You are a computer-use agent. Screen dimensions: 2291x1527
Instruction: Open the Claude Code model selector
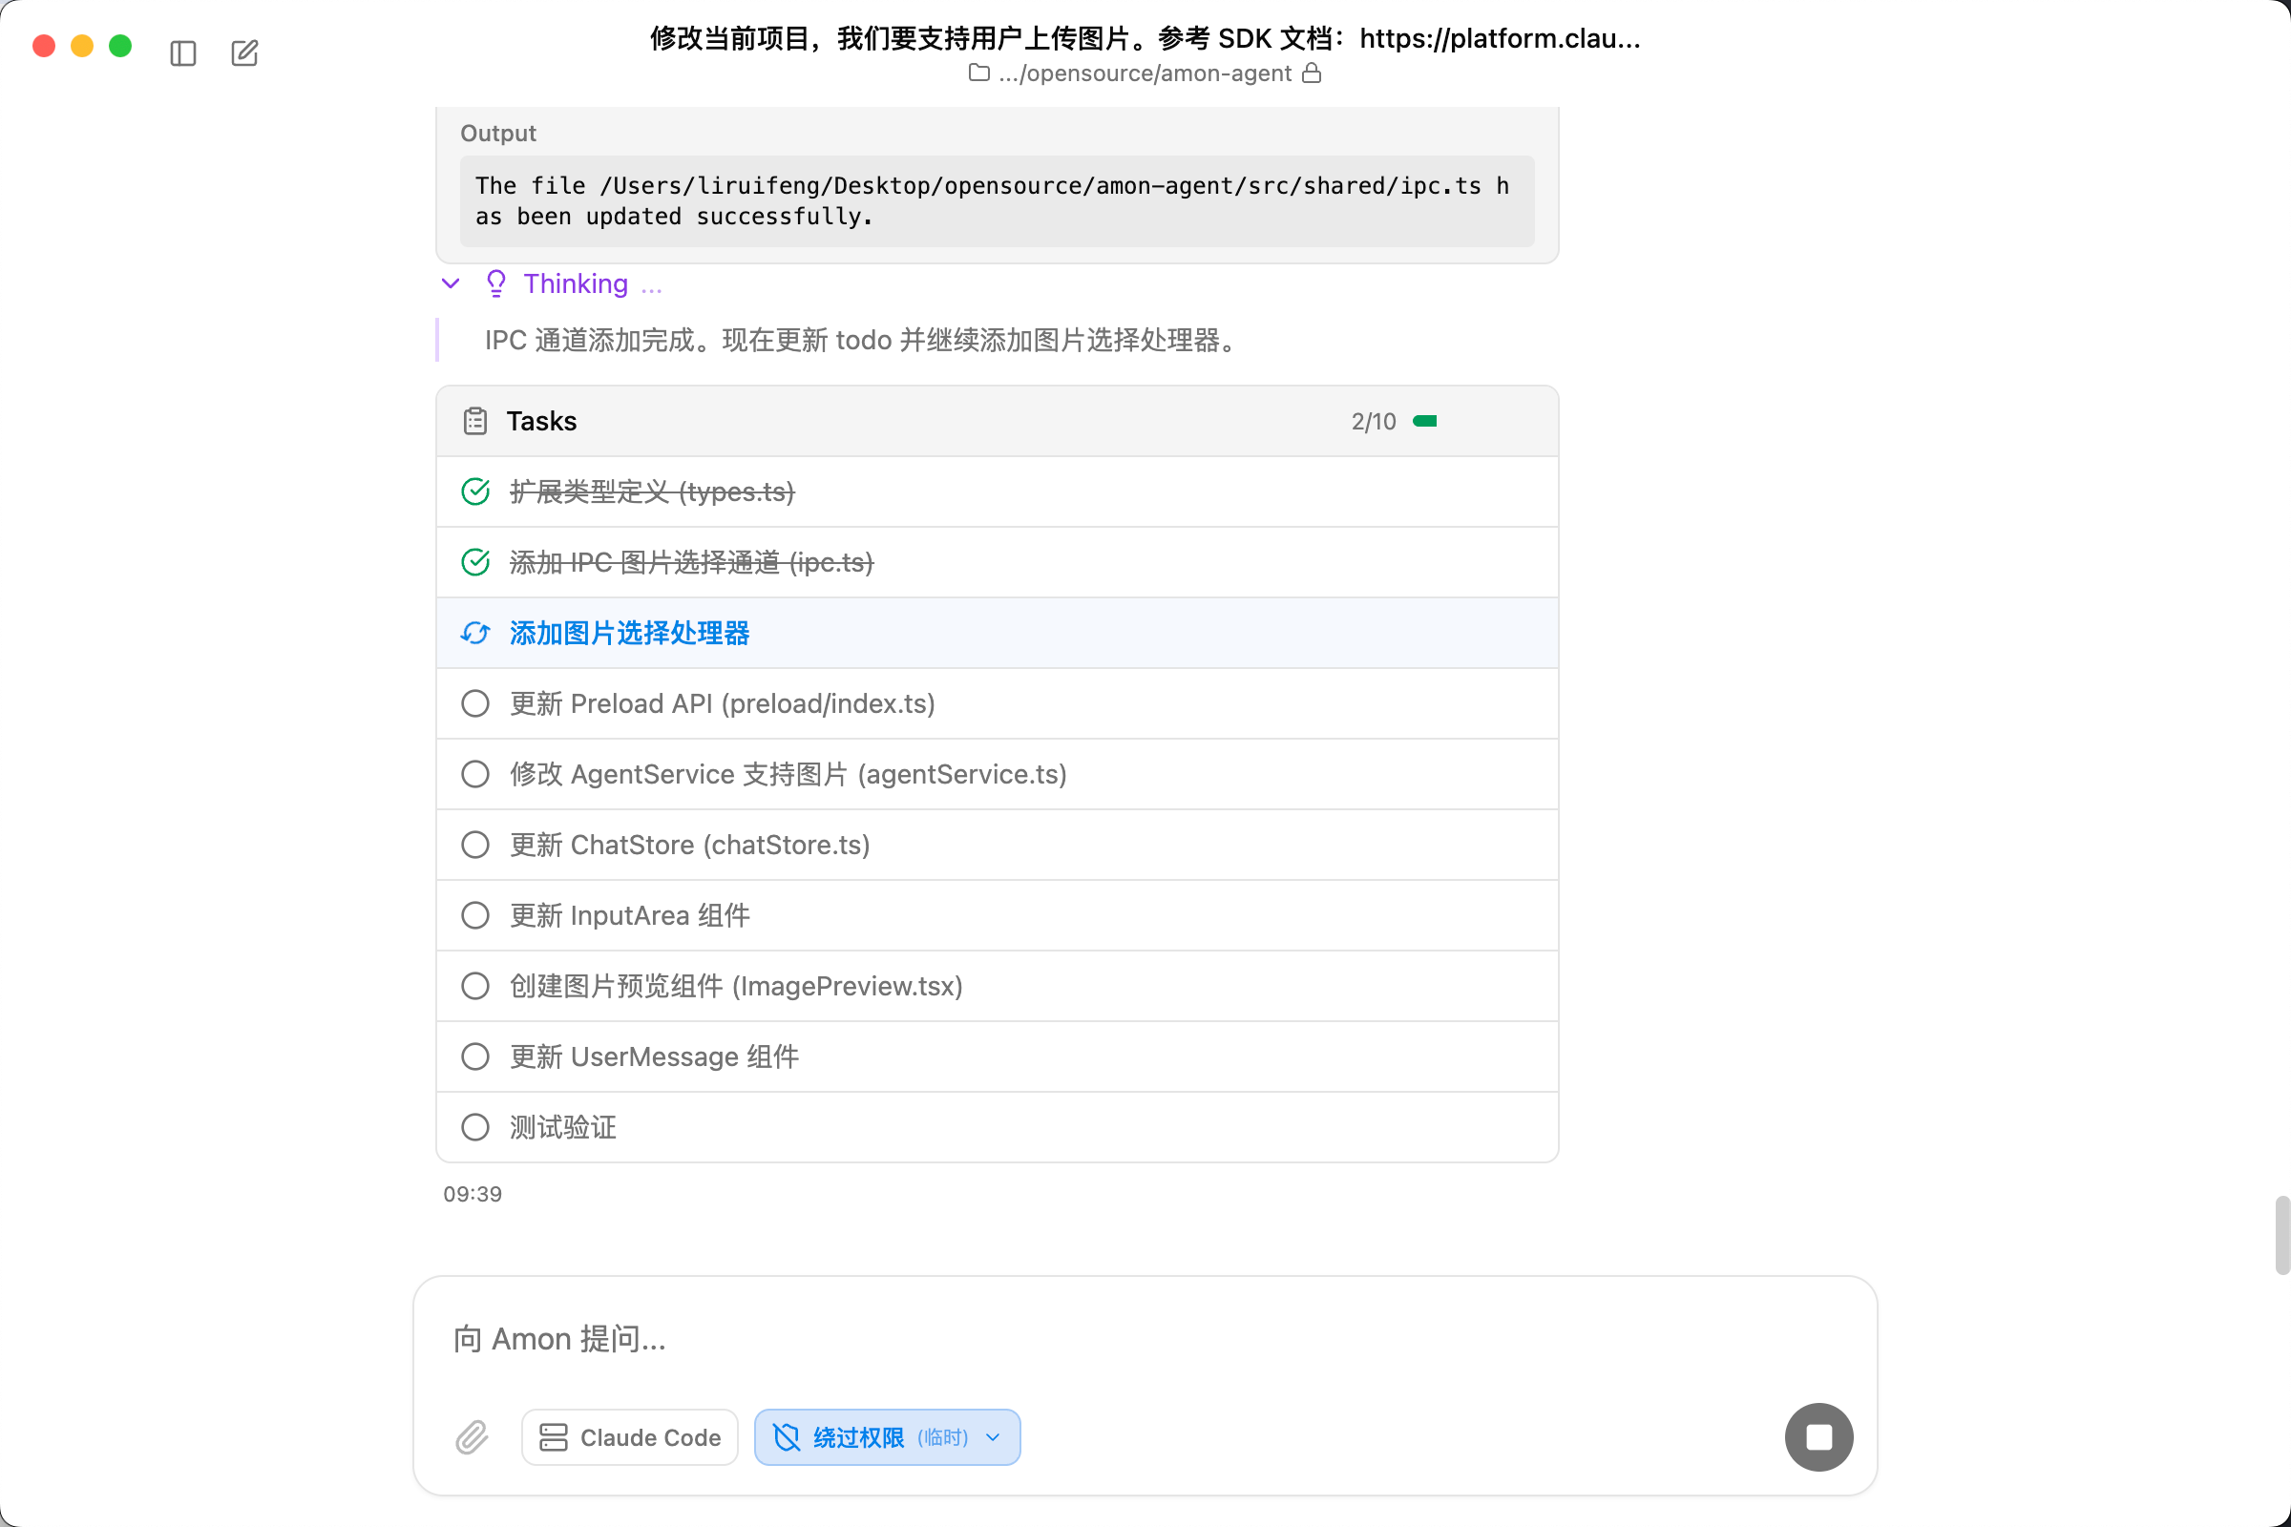(x=629, y=1436)
